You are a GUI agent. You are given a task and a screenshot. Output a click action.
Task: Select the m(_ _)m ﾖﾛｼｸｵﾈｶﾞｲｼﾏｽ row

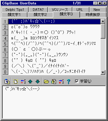(x=54, y=38)
